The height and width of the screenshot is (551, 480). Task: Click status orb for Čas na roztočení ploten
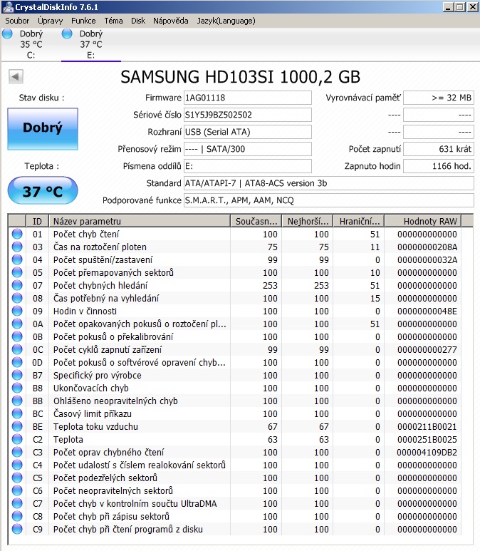[17, 247]
